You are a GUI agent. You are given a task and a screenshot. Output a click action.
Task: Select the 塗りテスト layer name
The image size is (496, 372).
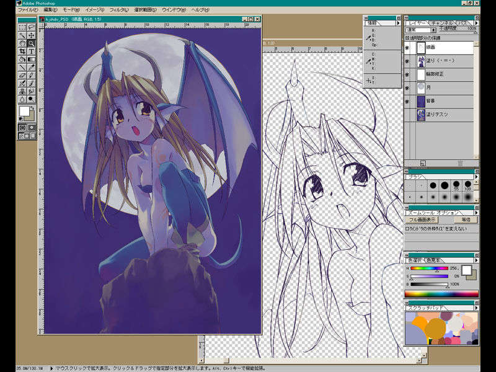click(x=437, y=114)
